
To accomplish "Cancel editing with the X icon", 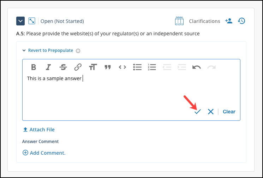I will 211,112.
